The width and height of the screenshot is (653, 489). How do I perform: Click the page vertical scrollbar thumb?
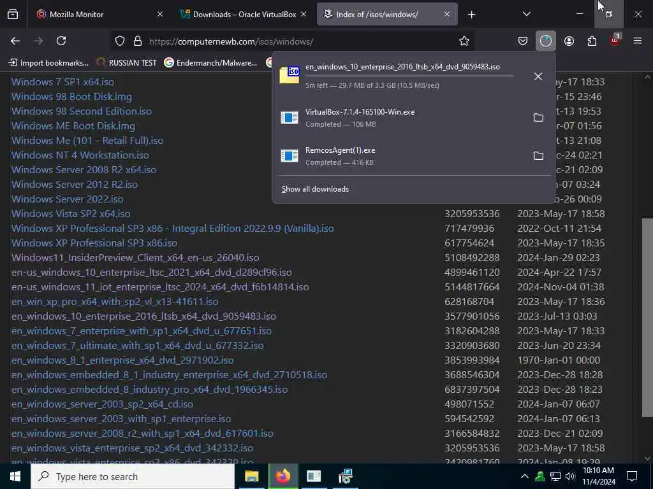647,317
